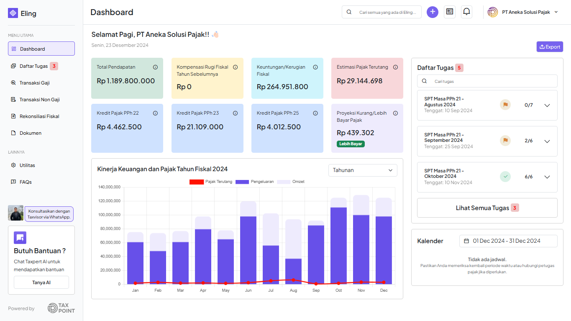
Task: Click the purple plus add button
Action: (x=433, y=12)
